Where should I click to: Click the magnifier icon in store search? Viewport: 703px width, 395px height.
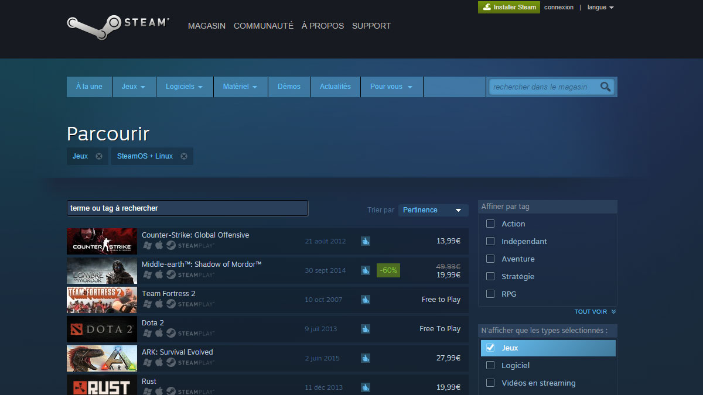pyautogui.click(x=605, y=87)
